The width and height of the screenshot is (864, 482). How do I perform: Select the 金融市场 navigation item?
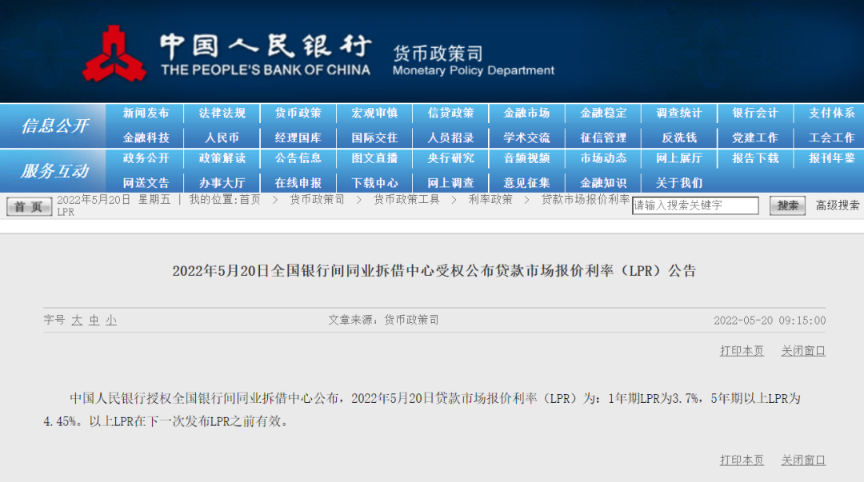pos(526,114)
